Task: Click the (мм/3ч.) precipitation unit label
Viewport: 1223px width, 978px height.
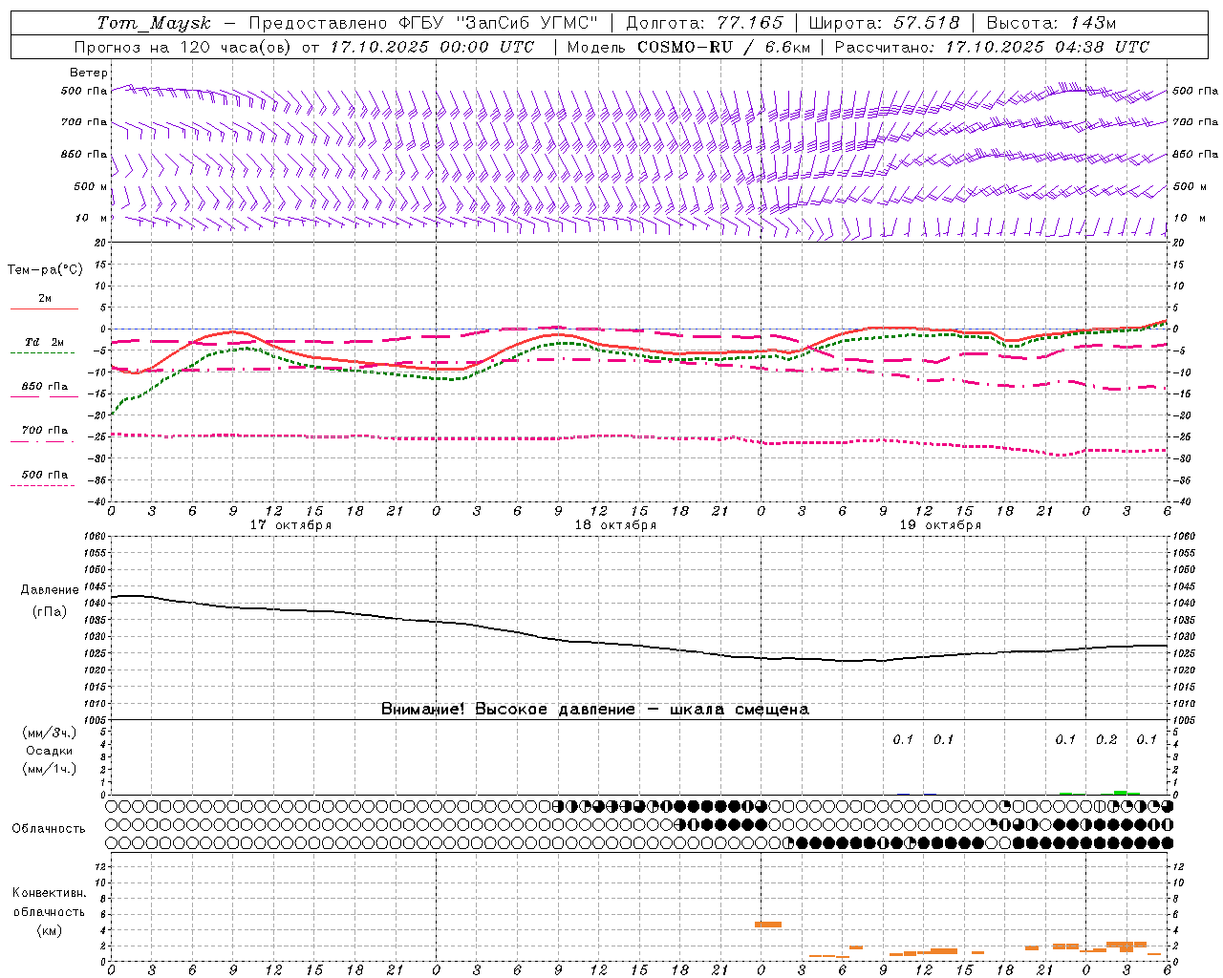Action: (x=50, y=733)
